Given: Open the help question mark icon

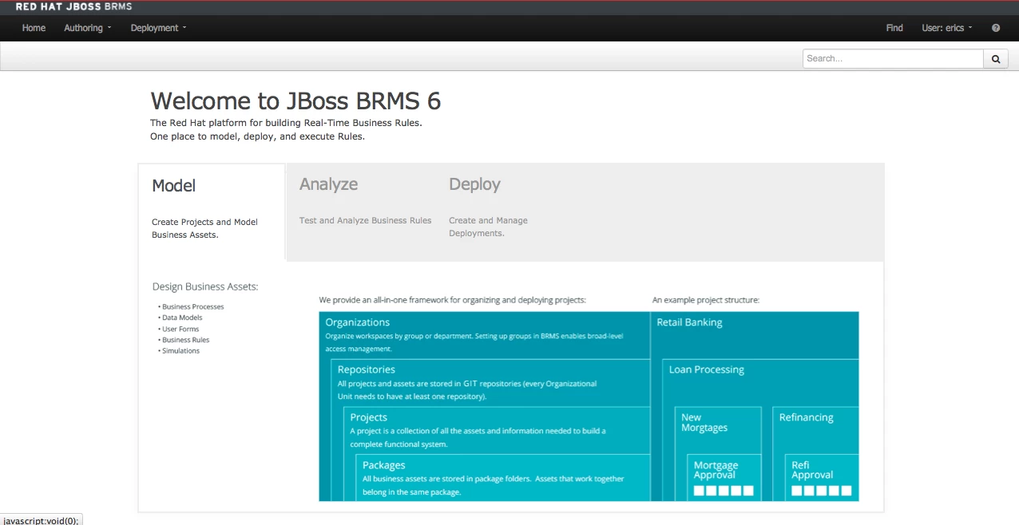Looking at the screenshot, I should click(x=996, y=28).
